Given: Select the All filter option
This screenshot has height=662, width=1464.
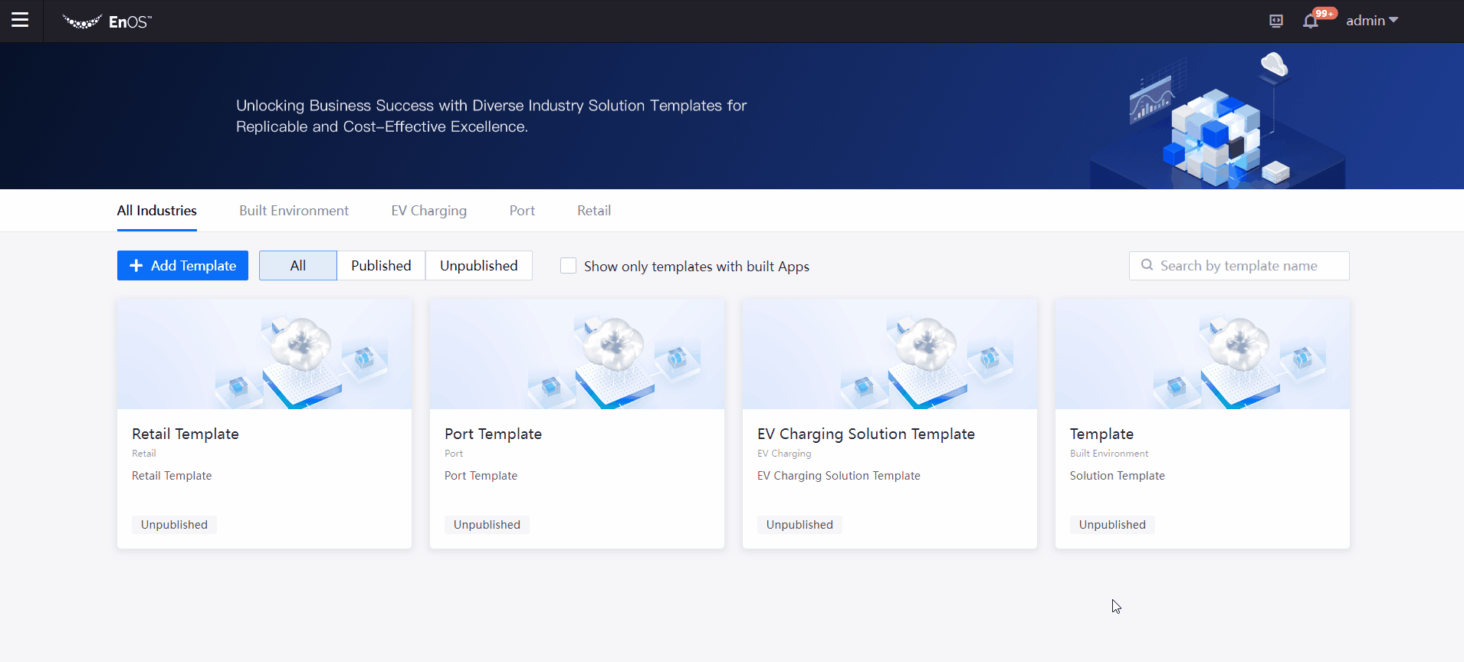Looking at the screenshot, I should click(297, 266).
